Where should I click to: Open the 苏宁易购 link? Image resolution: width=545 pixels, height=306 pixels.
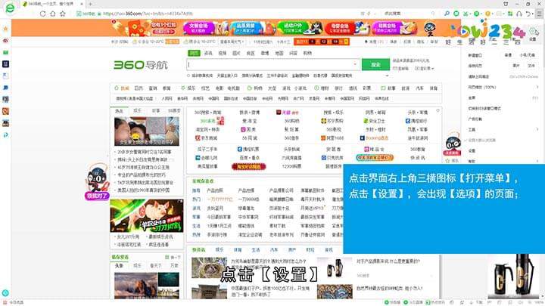[x=332, y=121]
